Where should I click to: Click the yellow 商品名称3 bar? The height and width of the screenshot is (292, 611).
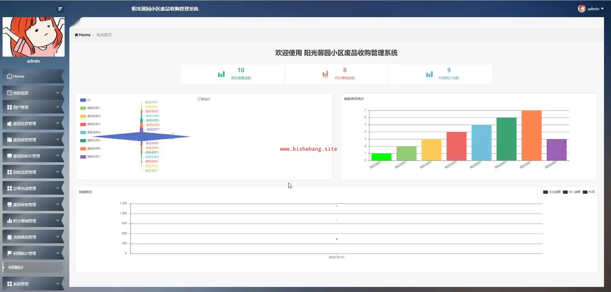point(432,150)
